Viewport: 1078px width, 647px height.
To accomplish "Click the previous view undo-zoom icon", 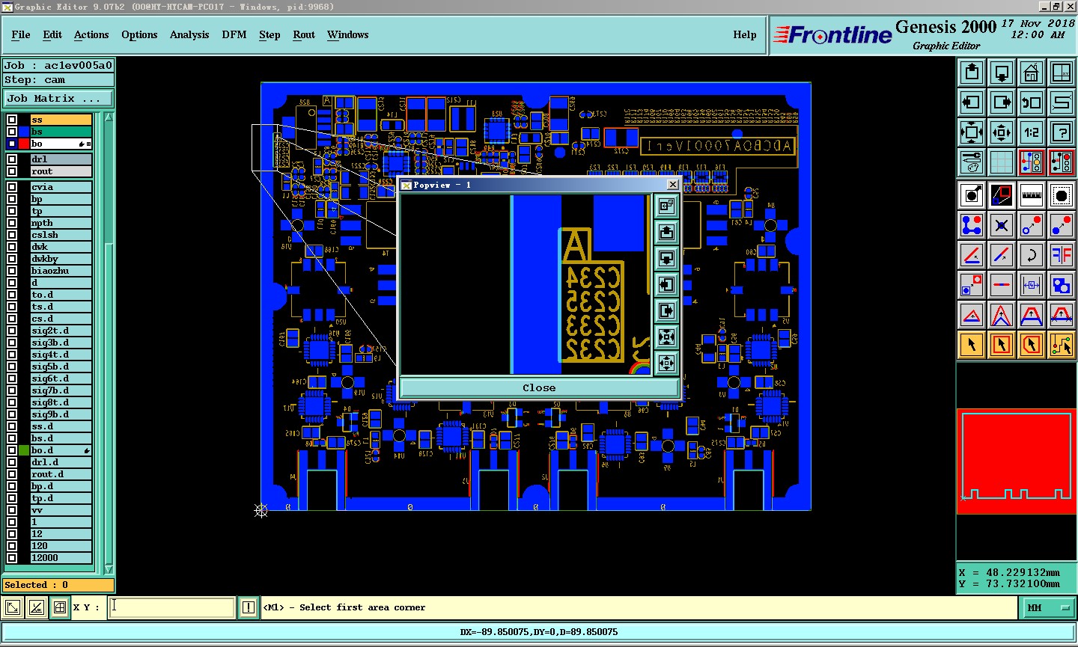I will [1032, 102].
